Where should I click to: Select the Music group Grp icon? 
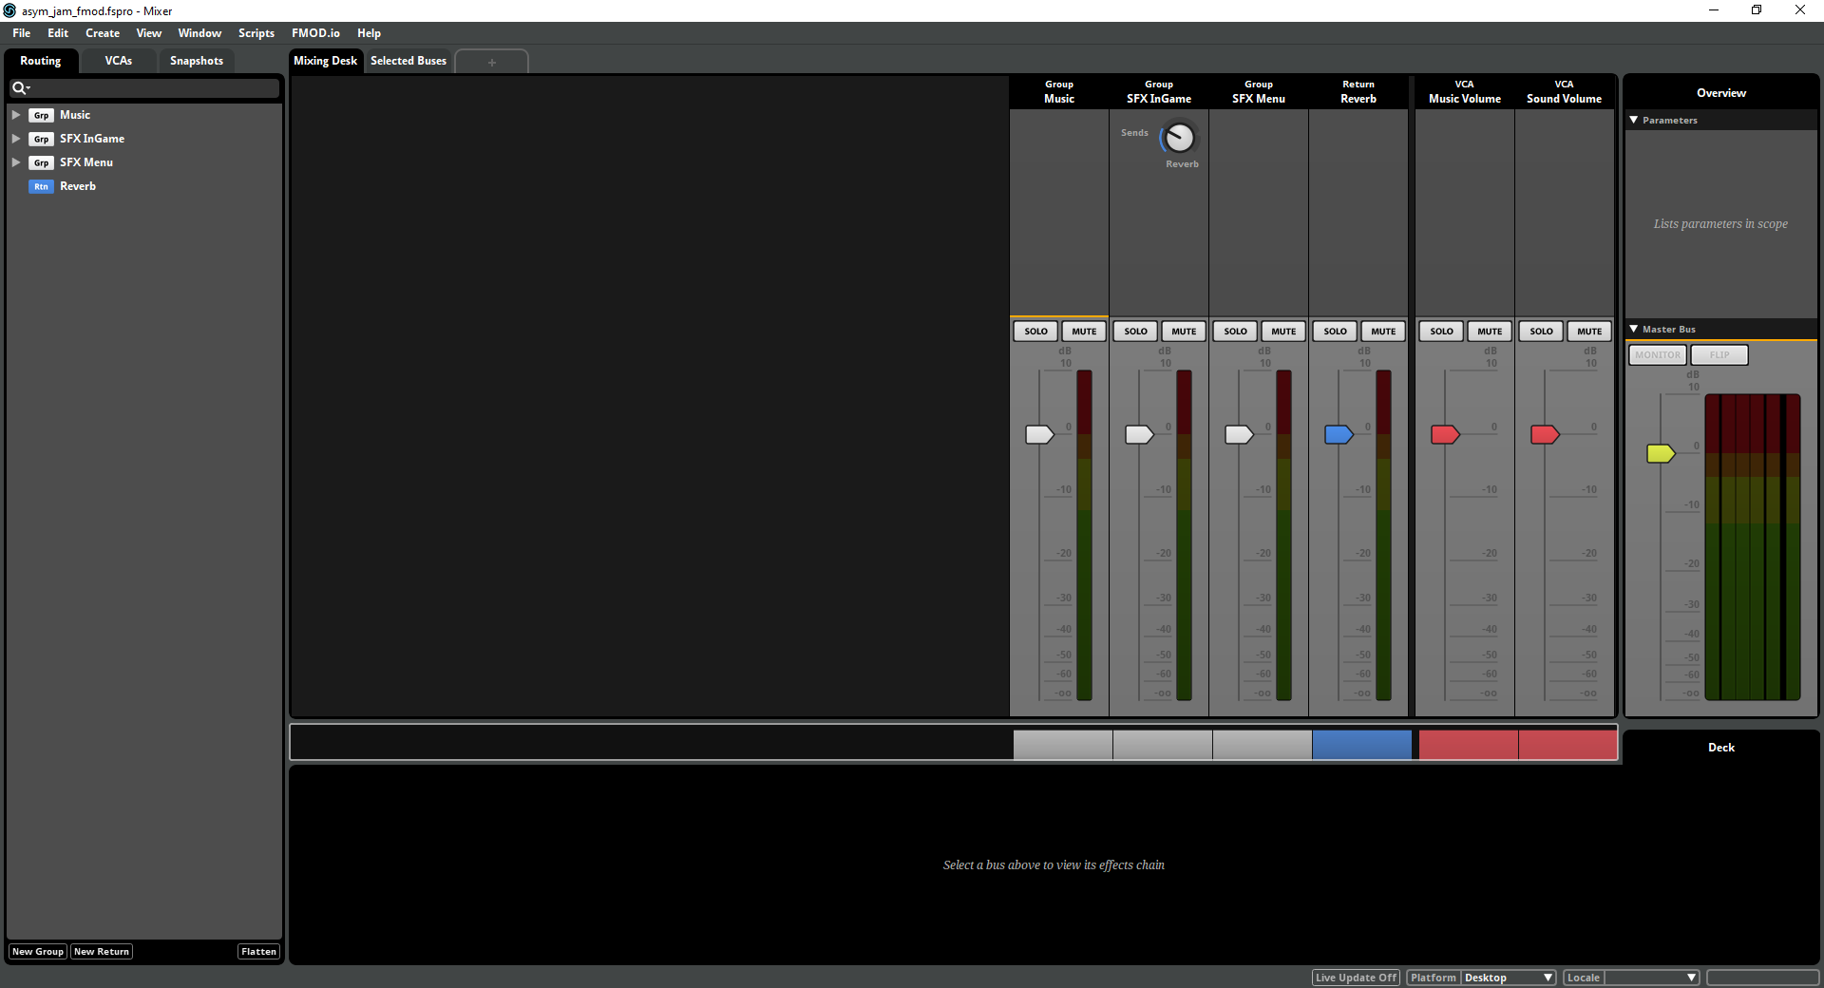(x=41, y=115)
